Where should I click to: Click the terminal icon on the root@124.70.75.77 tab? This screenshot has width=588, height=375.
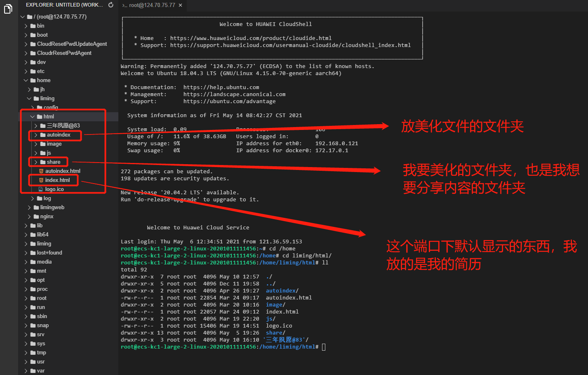click(125, 6)
